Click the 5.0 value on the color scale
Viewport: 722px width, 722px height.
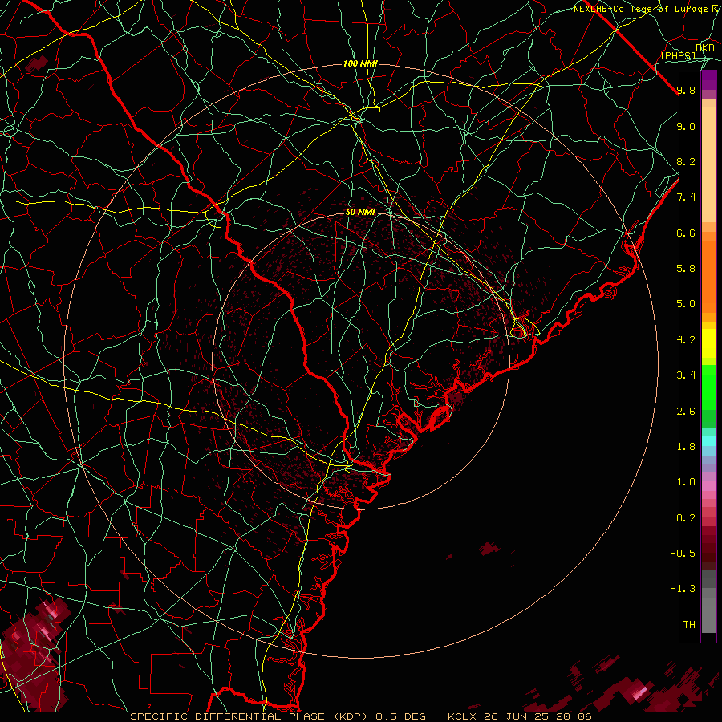pos(686,304)
